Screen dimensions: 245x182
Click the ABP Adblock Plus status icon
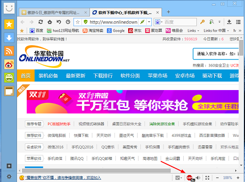click(x=189, y=178)
